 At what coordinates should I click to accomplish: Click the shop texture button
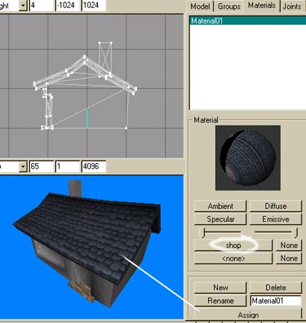[x=233, y=245]
